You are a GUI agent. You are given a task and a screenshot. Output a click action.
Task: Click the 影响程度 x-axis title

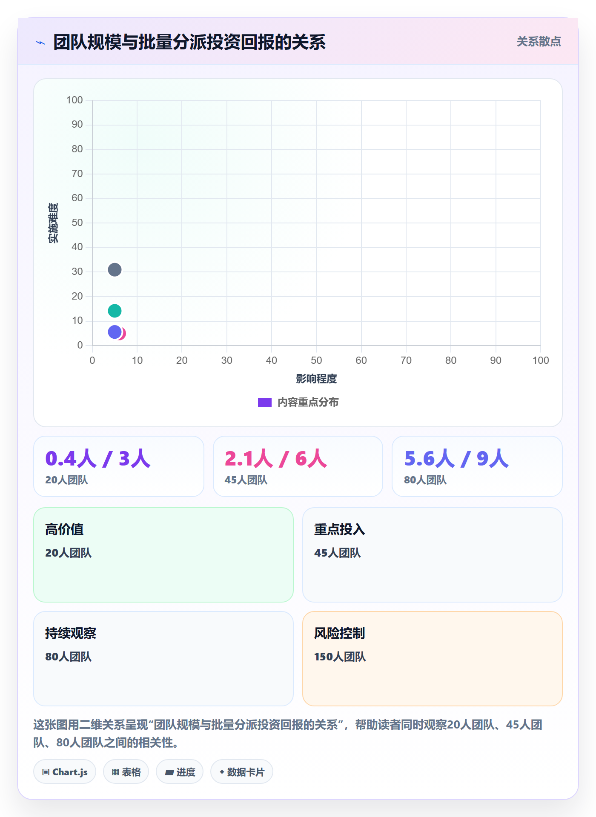click(316, 379)
